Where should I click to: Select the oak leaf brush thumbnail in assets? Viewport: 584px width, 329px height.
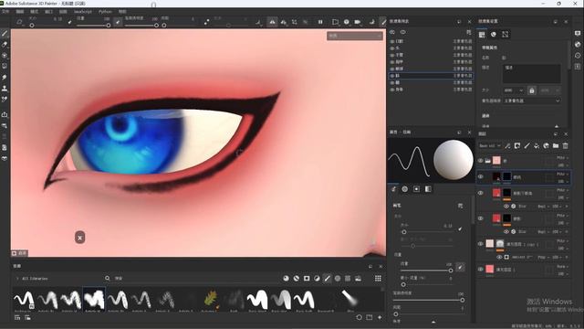pyautogui.click(x=211, y=300)
